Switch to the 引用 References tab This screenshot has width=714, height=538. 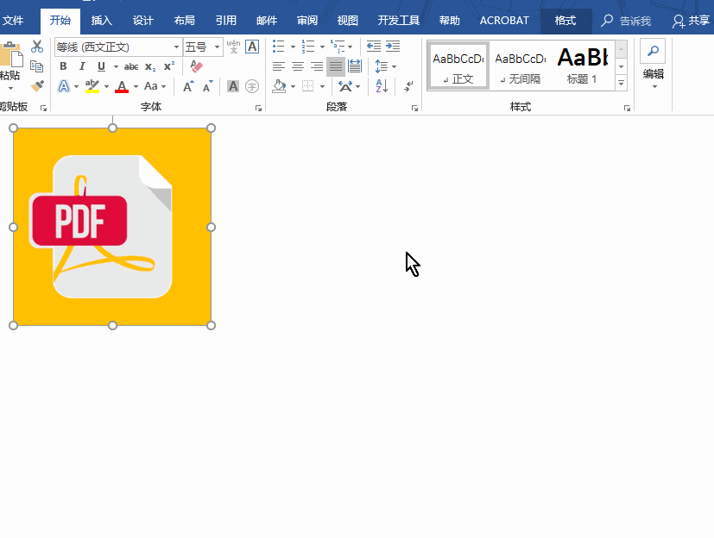[x=226, y=21]
